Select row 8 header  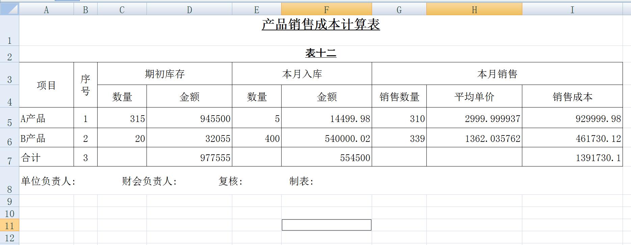click(x=9, y=180)
